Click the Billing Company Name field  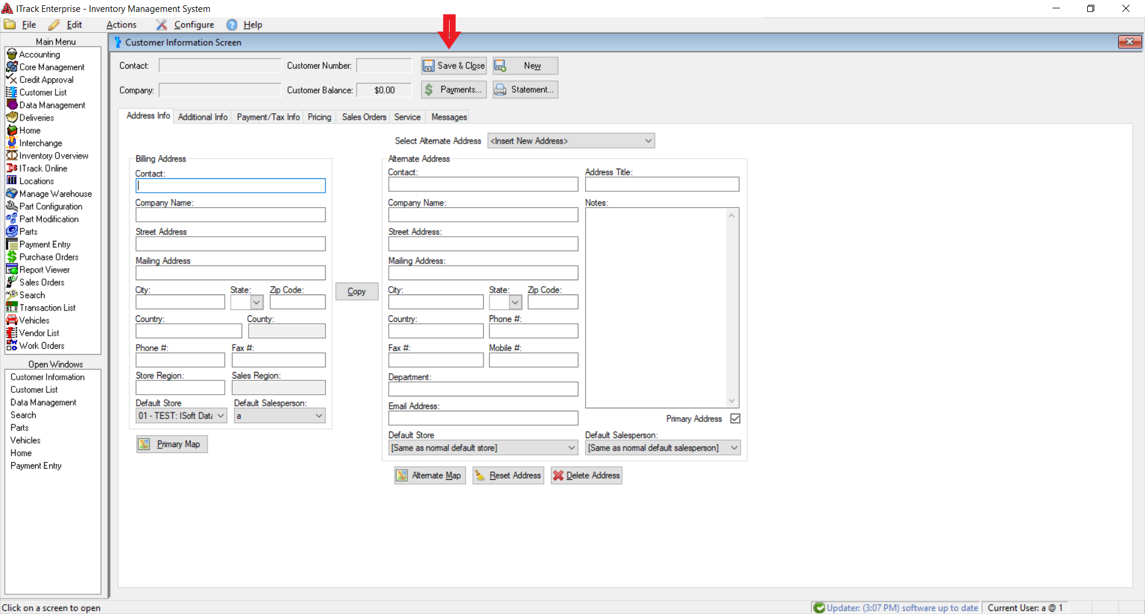[230, 215]
